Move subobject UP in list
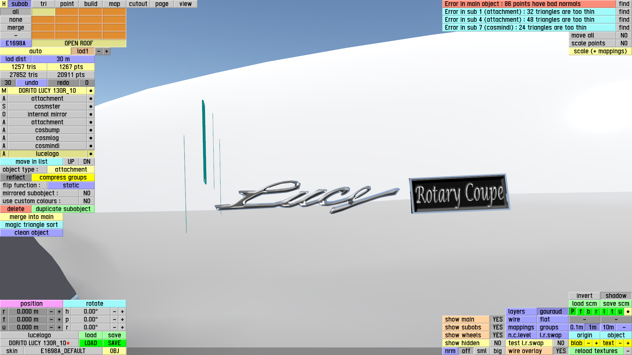Image resolution: width=632 pixels, height=355 pixels. pos(71,162)
